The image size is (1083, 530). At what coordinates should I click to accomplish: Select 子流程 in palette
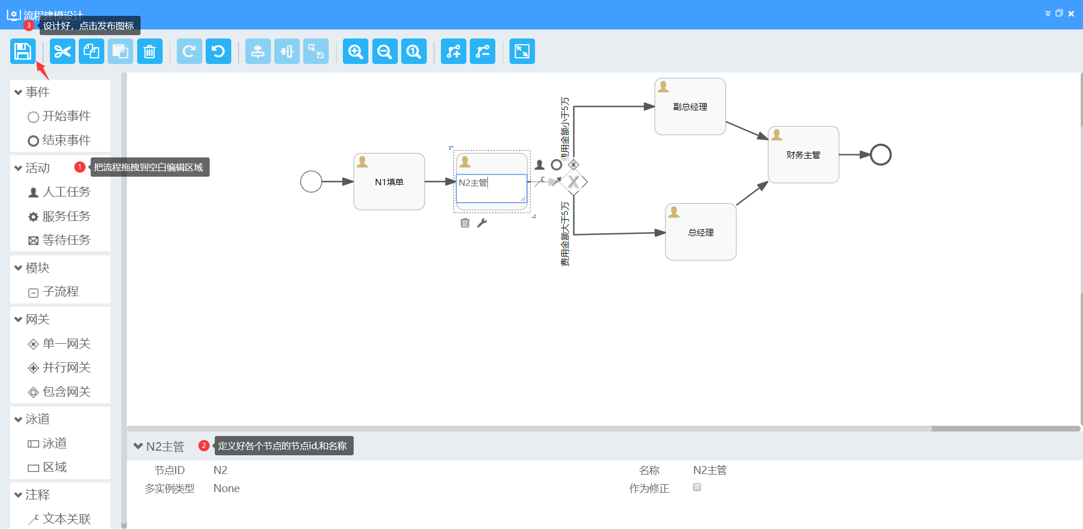pyautogui.click(x=54, y=292)
